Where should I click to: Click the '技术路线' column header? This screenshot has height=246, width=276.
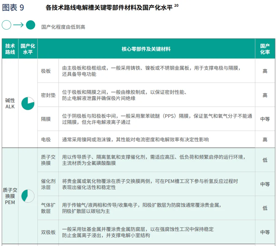click(x=10, y=49)
